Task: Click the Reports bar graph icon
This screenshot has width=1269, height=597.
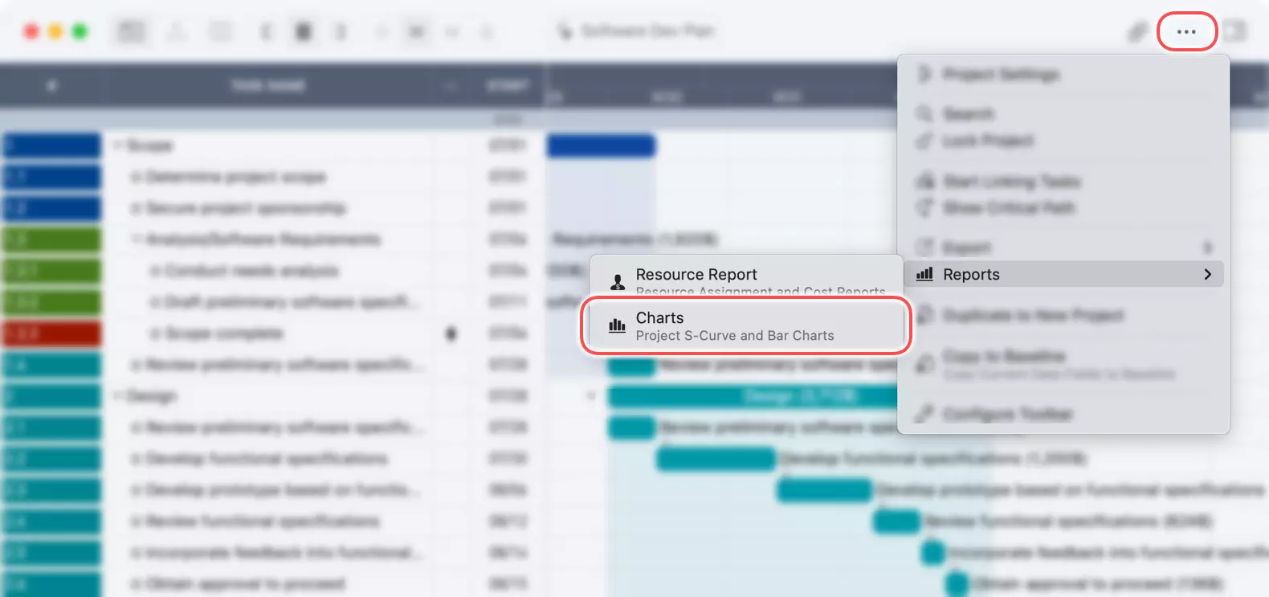Action: pos(925,274)
